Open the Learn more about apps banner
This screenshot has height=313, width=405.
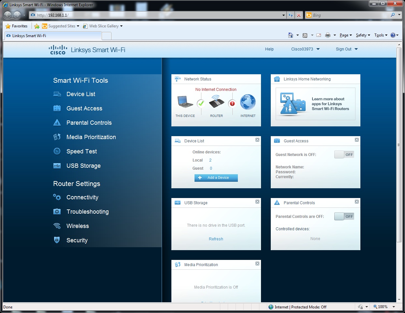[315, 104]
